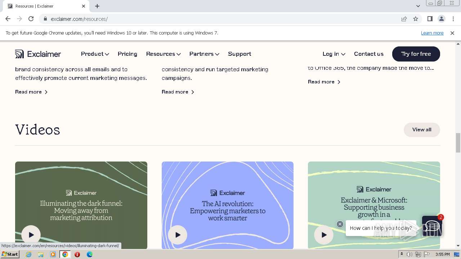This screenshot has height=259, width=461.
Task: View all videos
Action: click(x=422, y=129)
